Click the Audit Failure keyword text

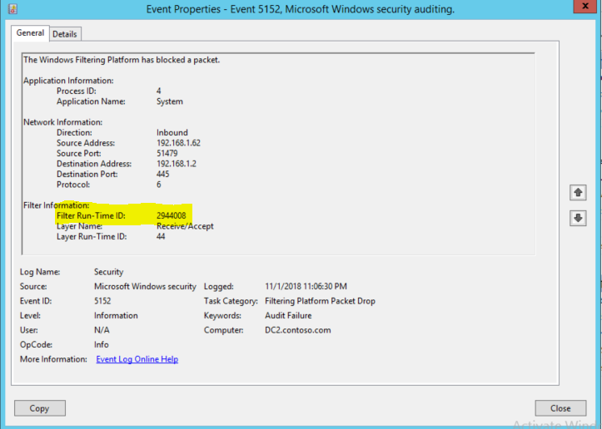point(288,316)
